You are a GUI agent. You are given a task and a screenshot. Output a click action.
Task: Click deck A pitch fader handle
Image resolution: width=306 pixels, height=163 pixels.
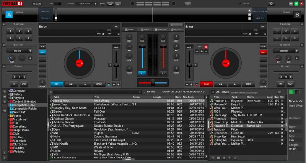tap(116, 66)
